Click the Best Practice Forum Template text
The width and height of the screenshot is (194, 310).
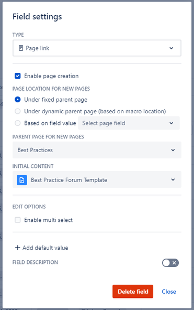pyautogui.click(x=69, y=180)
